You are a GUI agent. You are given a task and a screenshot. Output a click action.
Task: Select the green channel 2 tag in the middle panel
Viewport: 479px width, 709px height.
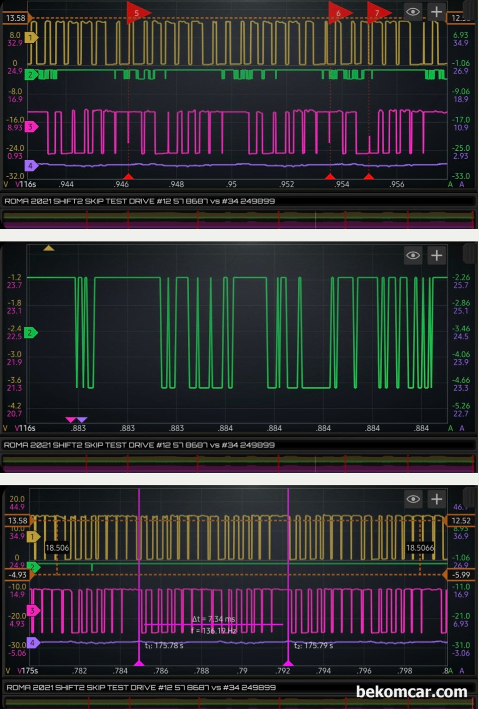tap(31, 333)
